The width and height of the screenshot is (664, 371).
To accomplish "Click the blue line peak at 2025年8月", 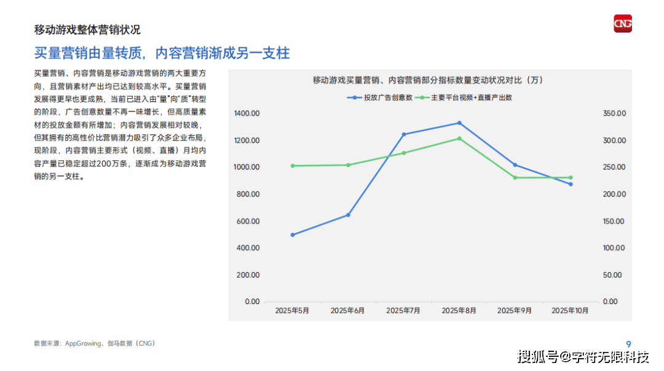I will point(459,123).
